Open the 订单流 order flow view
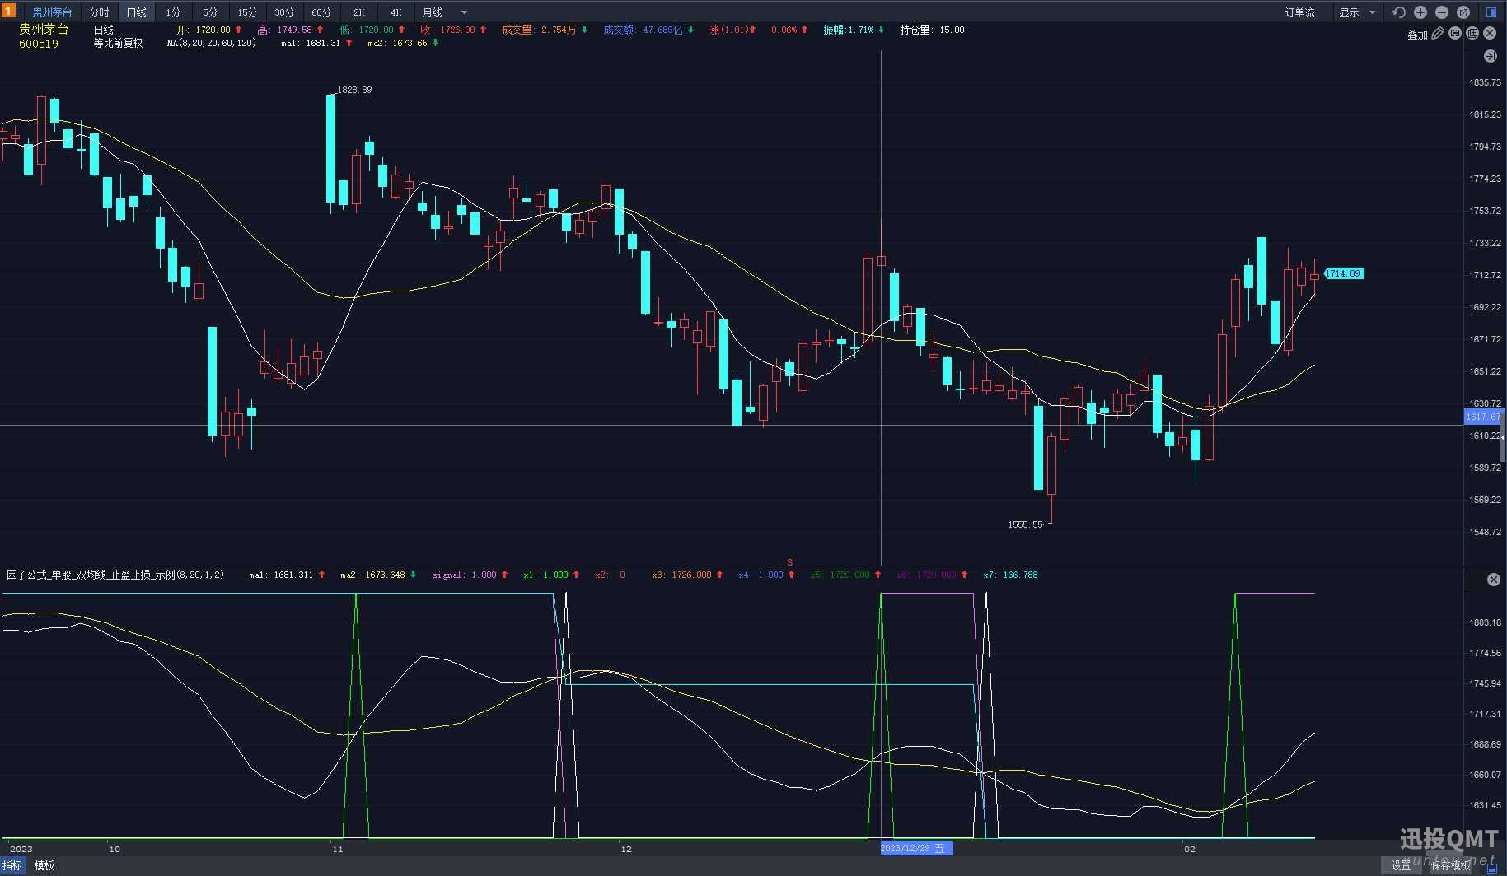The width and height of the screenshot is (1507, 876). click(1299, 12)
